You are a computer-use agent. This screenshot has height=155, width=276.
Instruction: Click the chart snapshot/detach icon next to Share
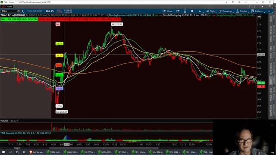178,11
